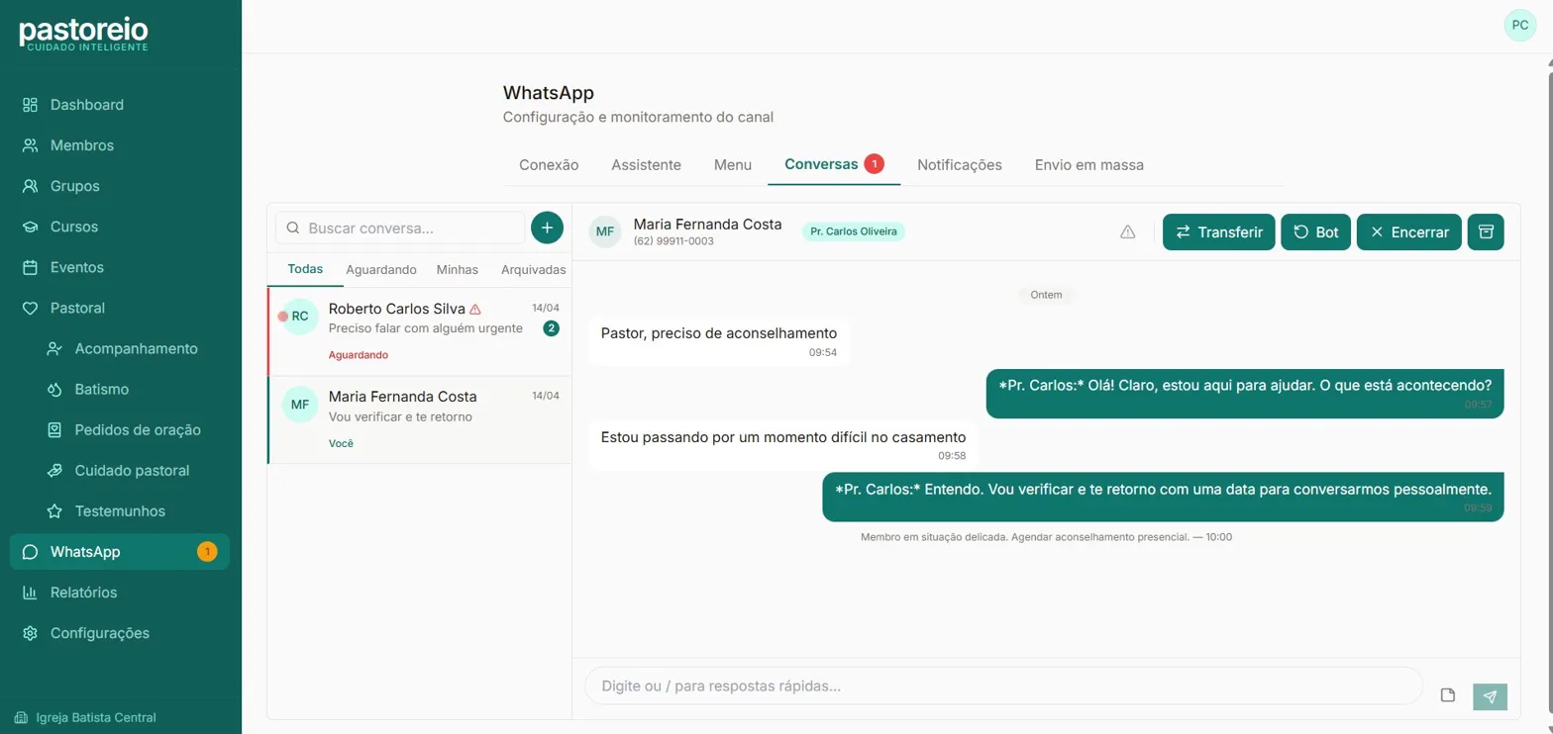
Task: Click the warning triangle in chat header
Action: (x=1127, y=231)
